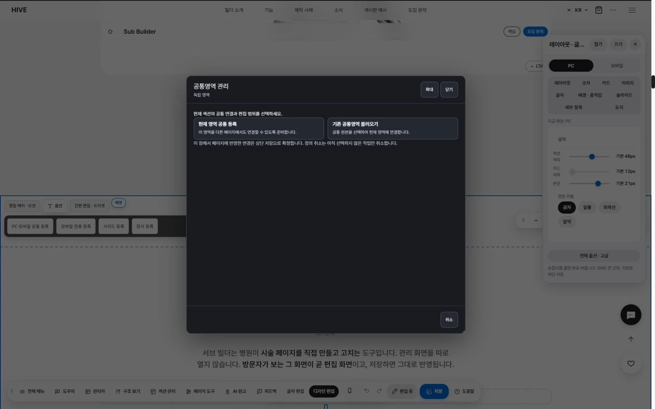The width and height of the screenshot is (655, 409).
Task: Select the 외곽선 label style
Action: pos(609,207)
